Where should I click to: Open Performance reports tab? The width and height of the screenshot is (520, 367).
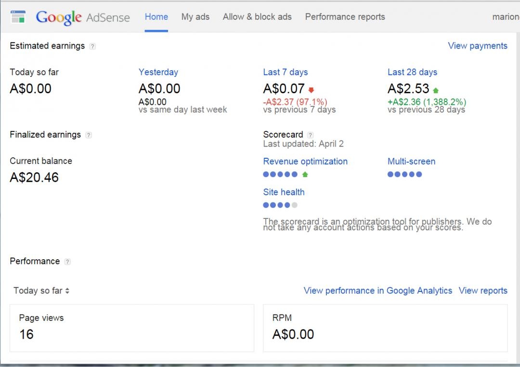tap(345, 16)
